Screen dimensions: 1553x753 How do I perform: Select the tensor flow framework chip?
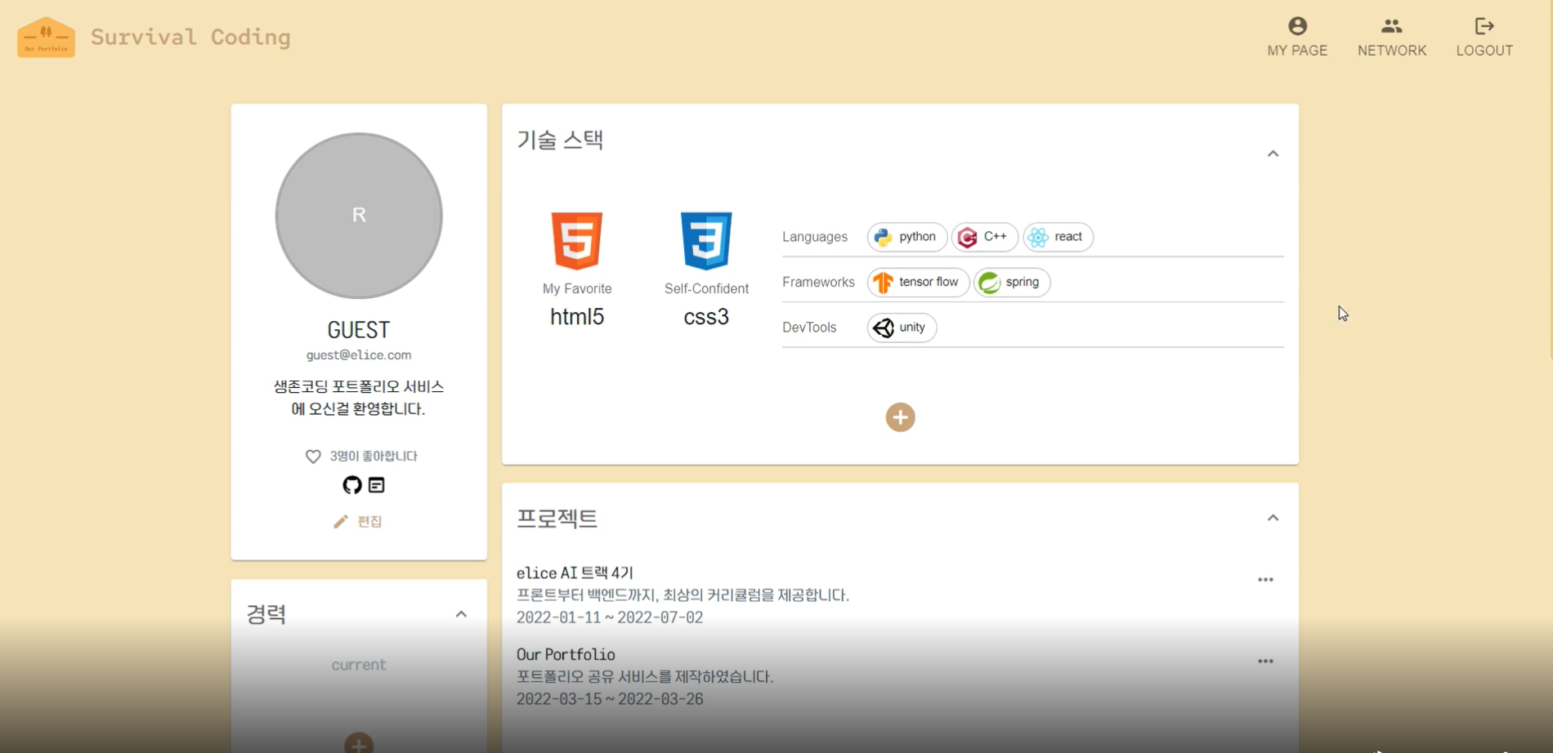point(917,282)
